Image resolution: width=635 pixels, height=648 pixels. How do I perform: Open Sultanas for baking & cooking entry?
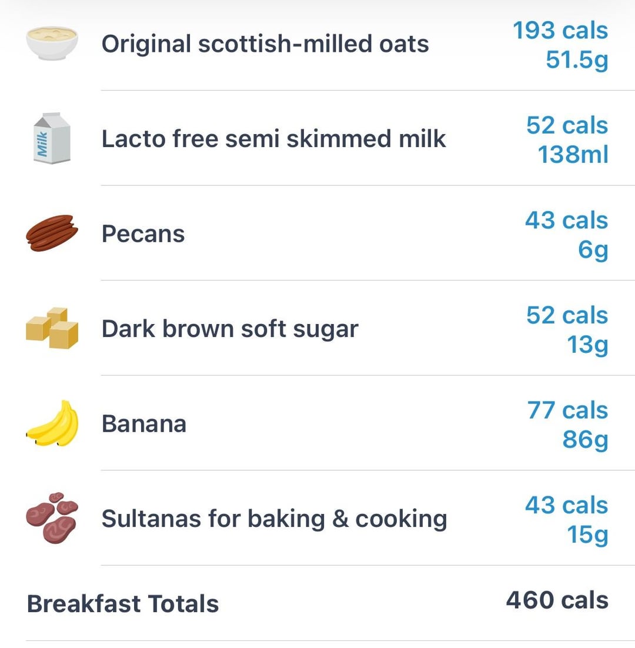(x=274, y=519)
